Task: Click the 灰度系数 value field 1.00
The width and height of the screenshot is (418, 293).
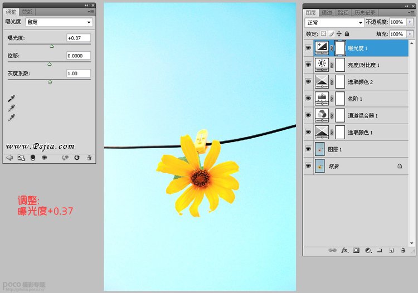Action: pos(79,74)
